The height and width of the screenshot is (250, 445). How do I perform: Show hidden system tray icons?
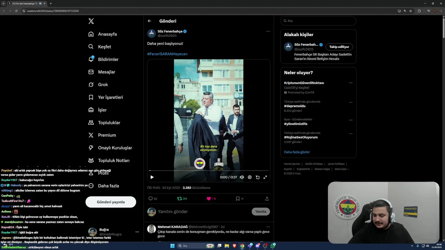point(413,246)
